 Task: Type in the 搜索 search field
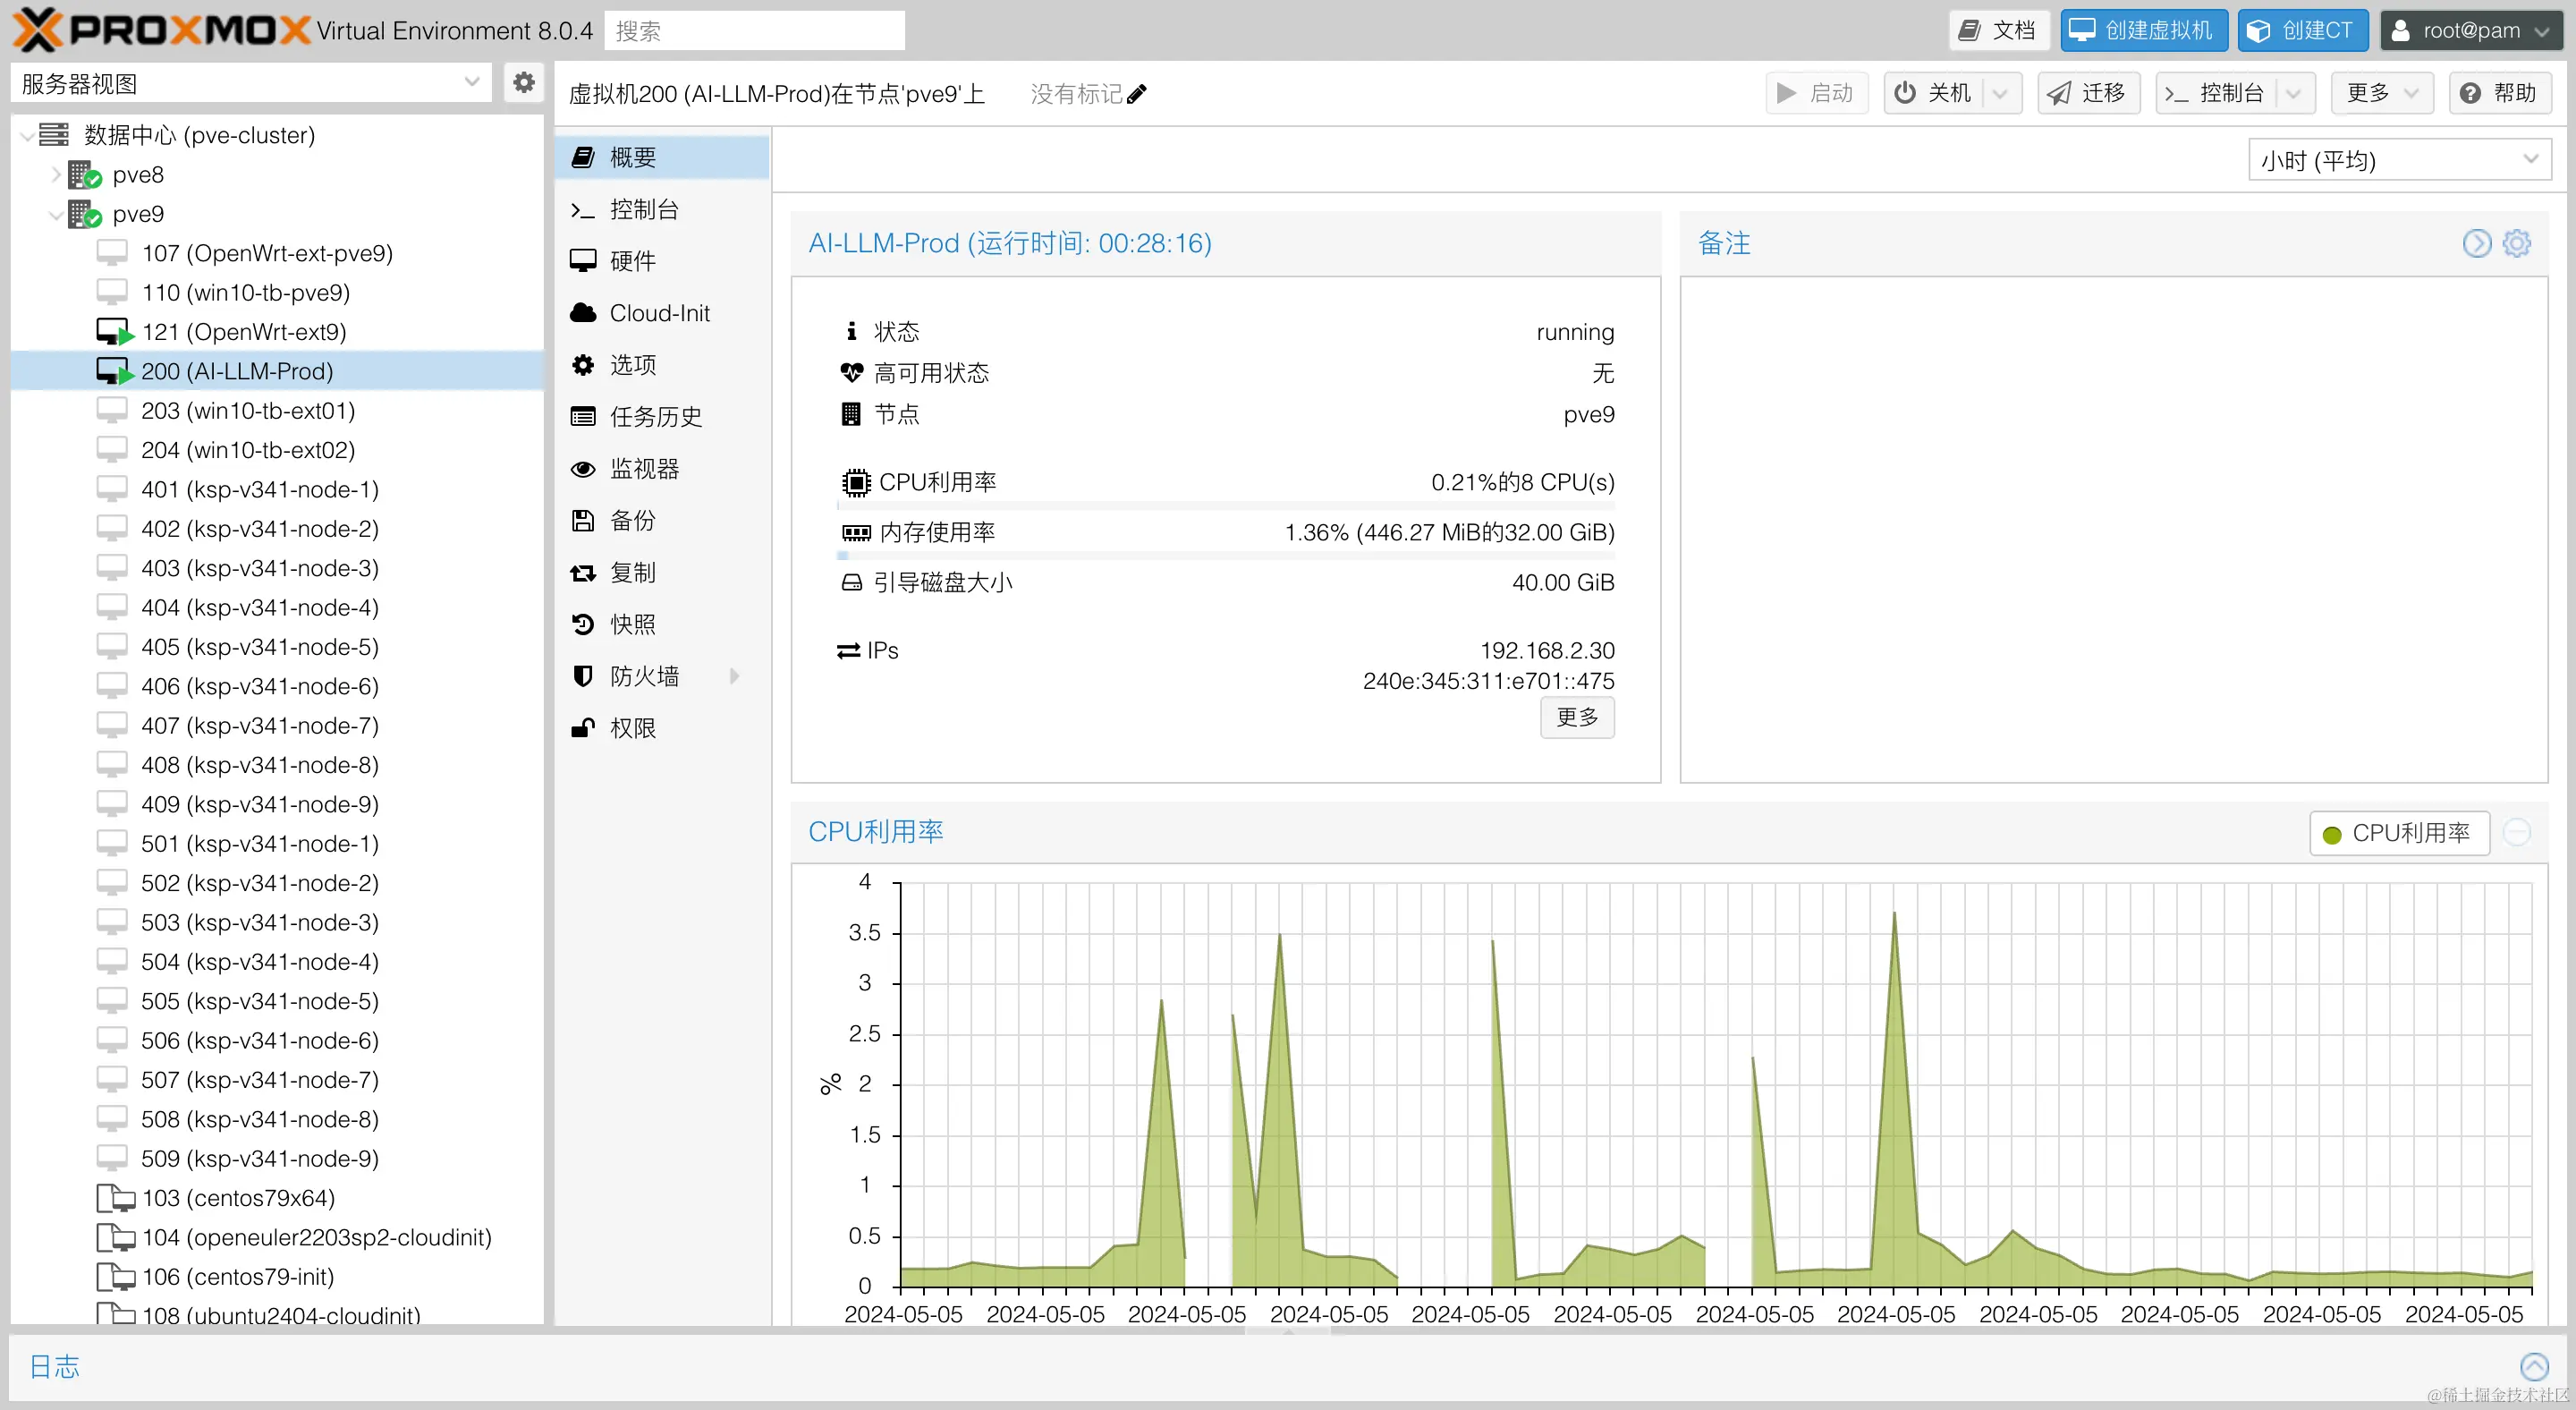754,30
